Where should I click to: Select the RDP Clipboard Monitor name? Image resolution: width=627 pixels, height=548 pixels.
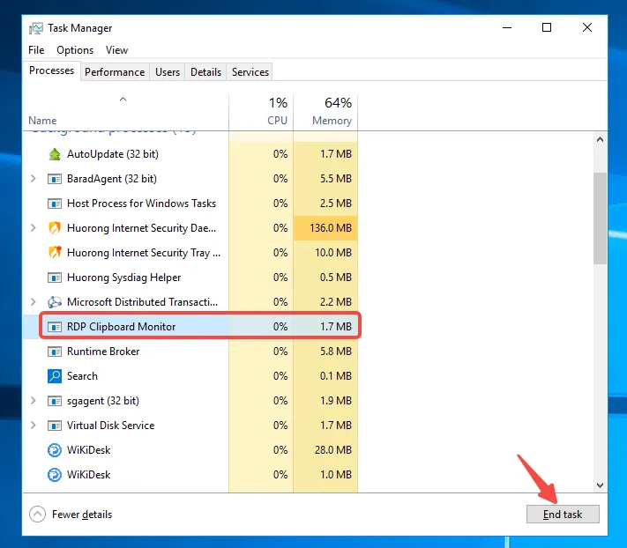[121, 327]
